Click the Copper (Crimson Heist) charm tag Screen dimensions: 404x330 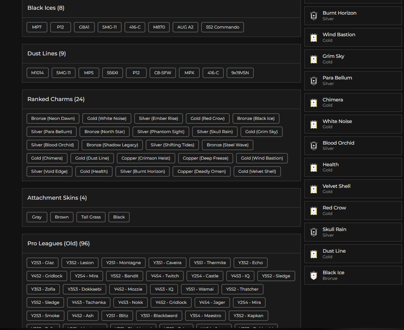(146, 158)
